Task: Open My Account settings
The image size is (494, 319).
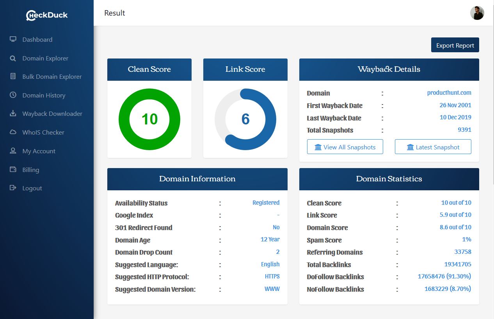Action: [x=39, y=151]
